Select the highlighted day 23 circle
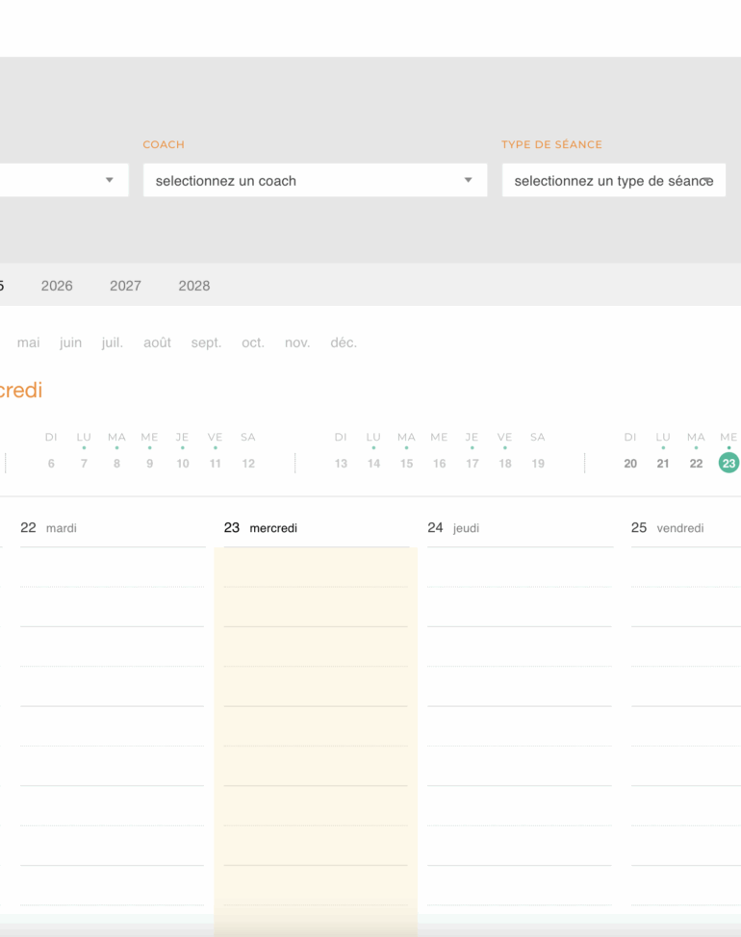The width and height of the screenshot is (741, 937). coord(728,463)
